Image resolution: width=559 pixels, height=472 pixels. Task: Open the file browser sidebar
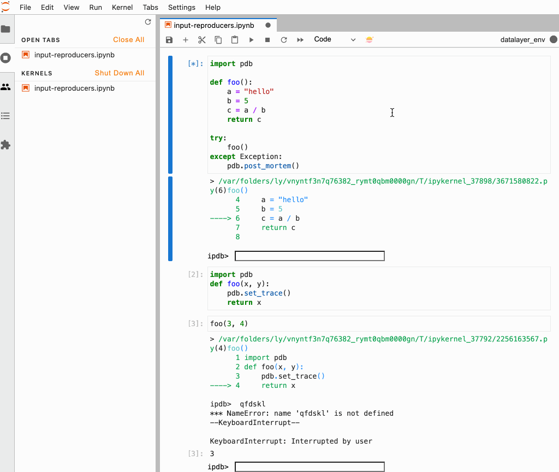click(7, 30)
